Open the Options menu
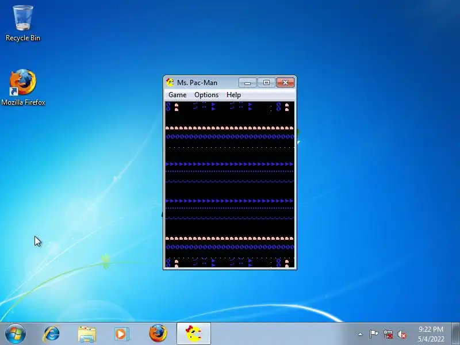The height and width of the screenshot is (345, 460). click(206, 95)
